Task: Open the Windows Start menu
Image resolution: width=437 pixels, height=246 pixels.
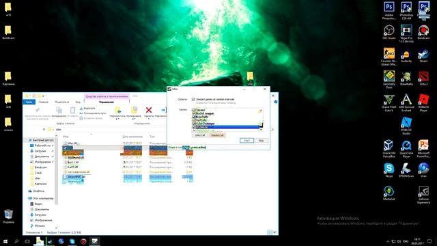Action: point(5,241)
